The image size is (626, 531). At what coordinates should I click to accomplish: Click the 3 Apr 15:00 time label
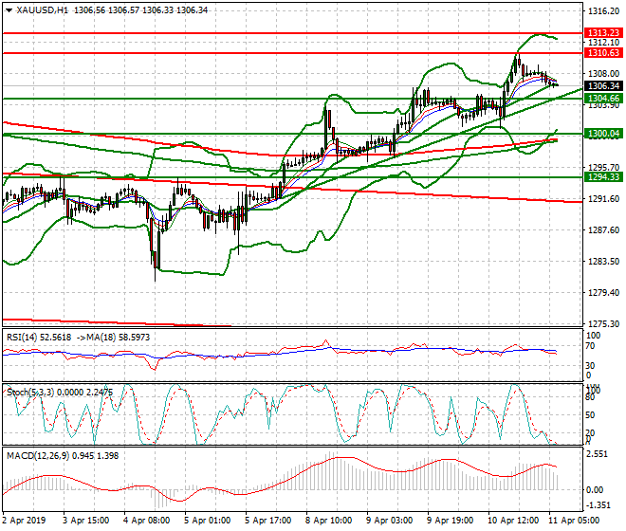click(85, 521)
